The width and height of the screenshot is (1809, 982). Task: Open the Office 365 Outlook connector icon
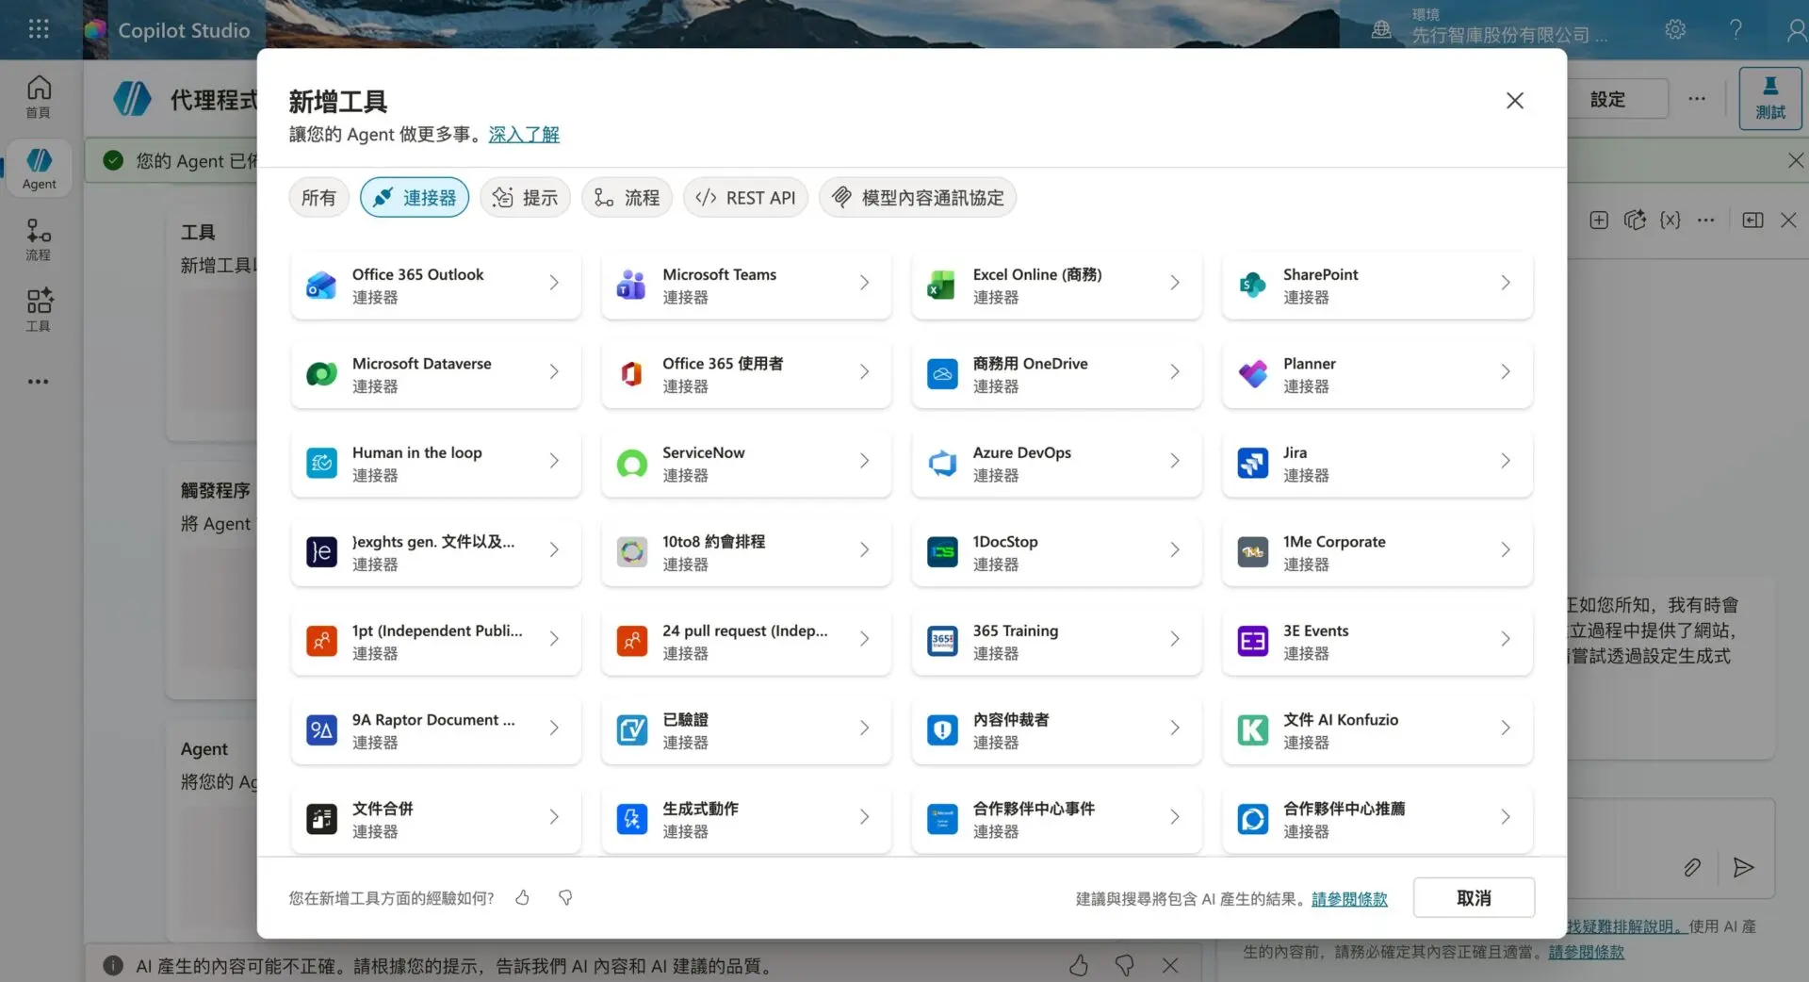click(x=321, y=284)
